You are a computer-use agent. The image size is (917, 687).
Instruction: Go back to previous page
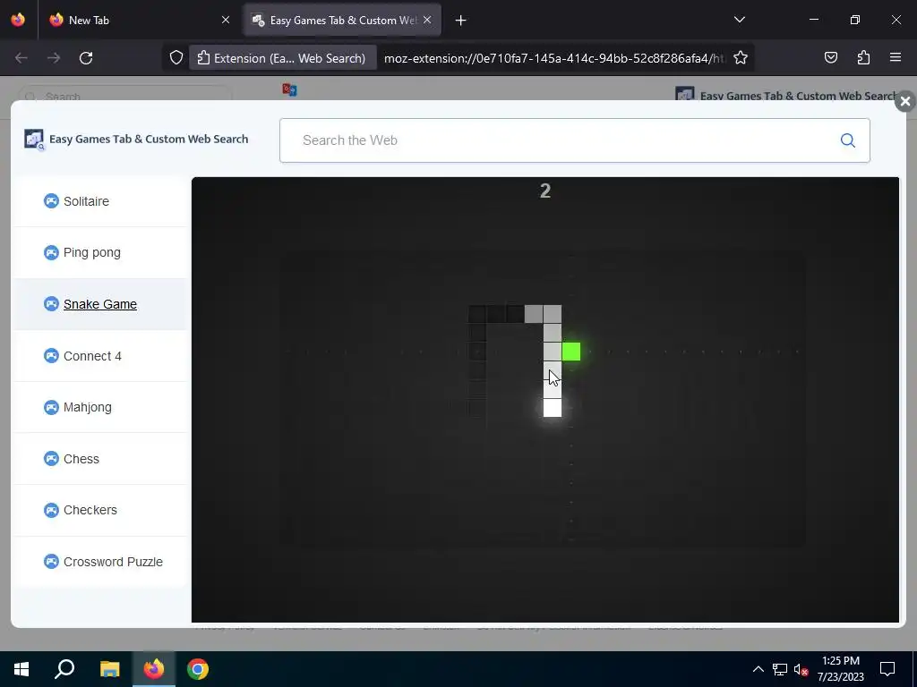(x=21, y=58)
